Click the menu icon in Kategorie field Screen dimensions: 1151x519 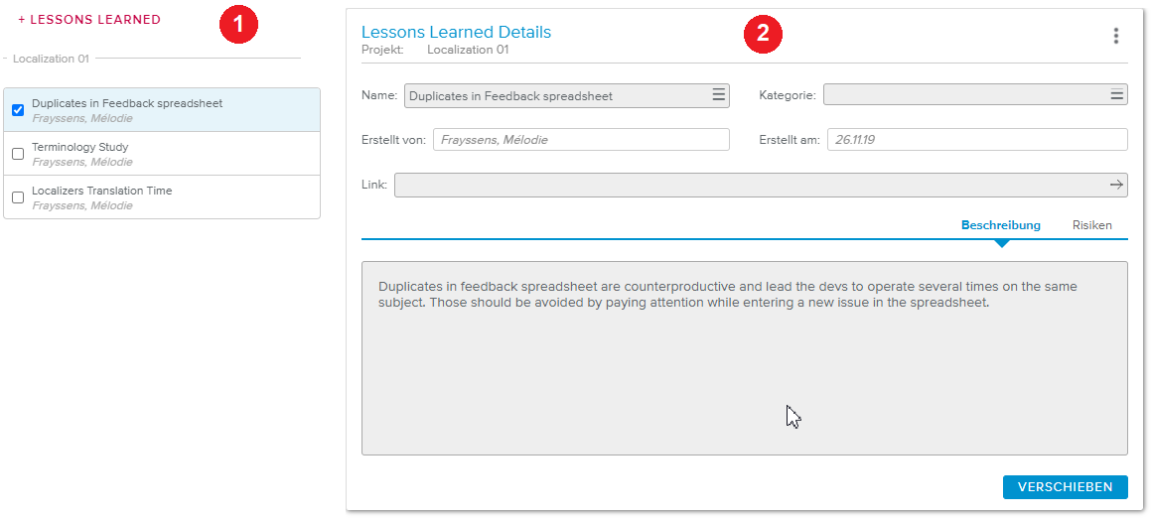click(x=1117, y=95)
